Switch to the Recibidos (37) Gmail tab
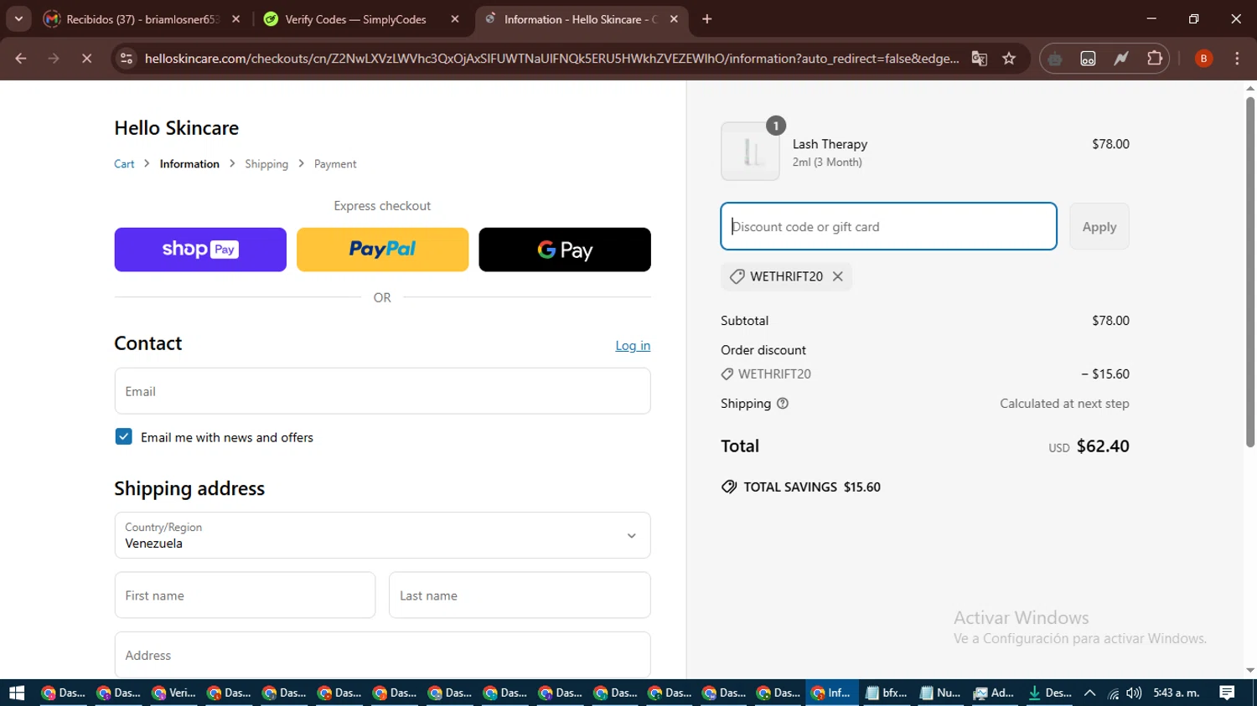 coord(144,19)
